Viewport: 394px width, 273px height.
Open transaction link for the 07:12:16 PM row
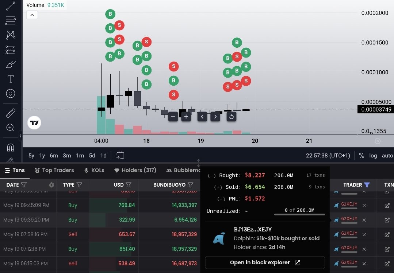coord(387,249)
